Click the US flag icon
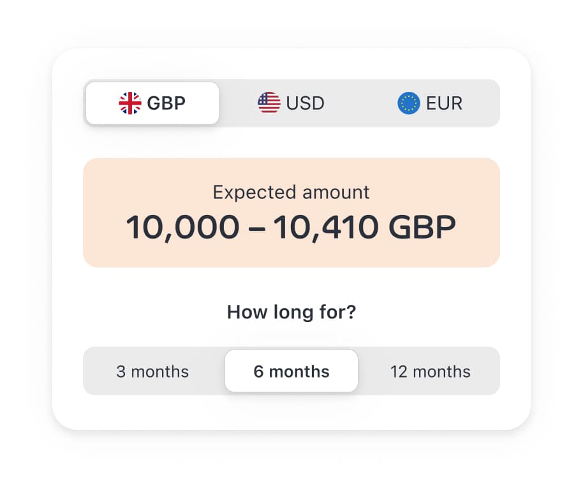Image resolution: width=583 pixels, height=486 pixels. (269, 103)
